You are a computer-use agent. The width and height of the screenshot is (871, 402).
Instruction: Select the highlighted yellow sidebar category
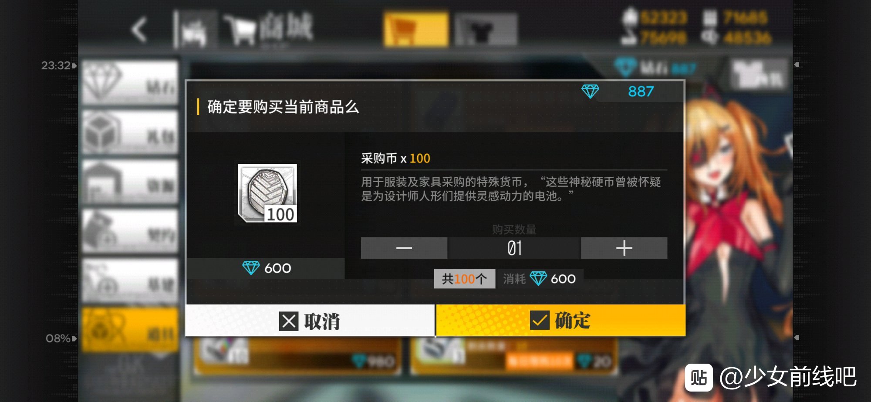130,329
